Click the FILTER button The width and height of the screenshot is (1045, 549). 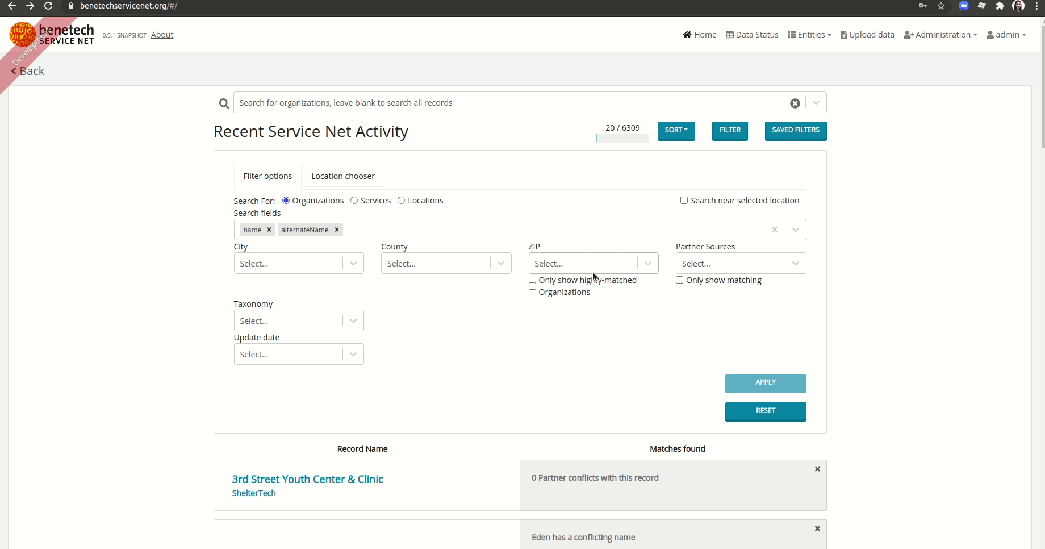730,130
